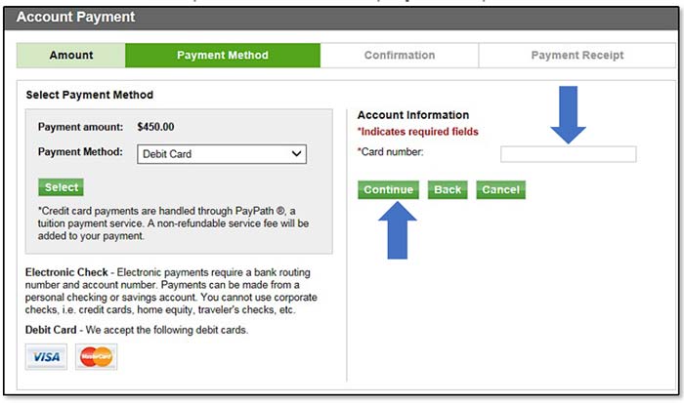Viewport: 684px width, 403px height.
Task: Click the Debit Card accepted cards text
Action: pos(137,330)
